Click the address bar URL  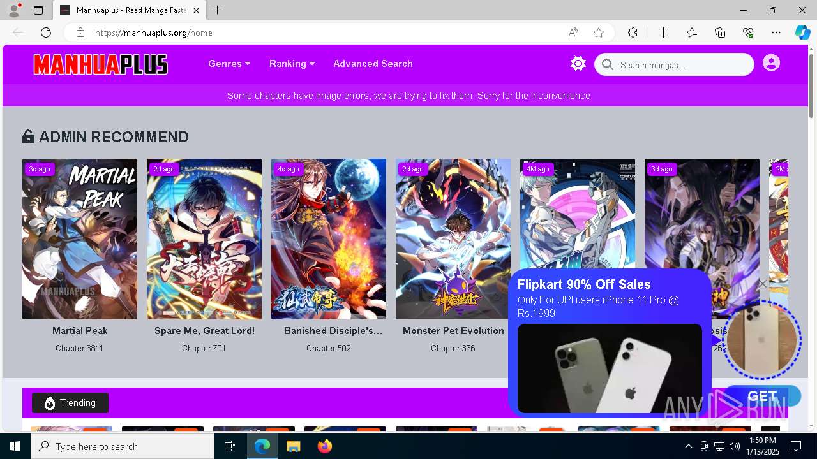click(x=153, y=33)
